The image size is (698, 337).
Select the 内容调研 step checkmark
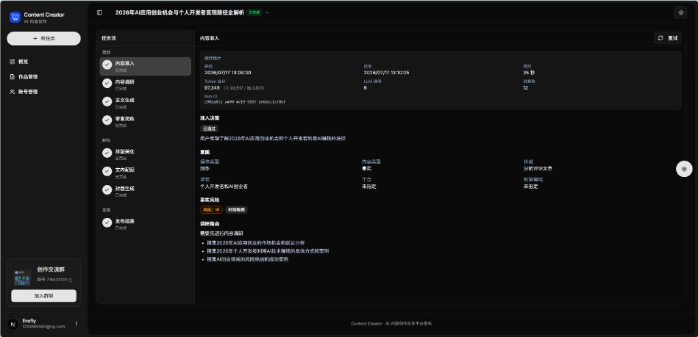(x=107, y=83)
